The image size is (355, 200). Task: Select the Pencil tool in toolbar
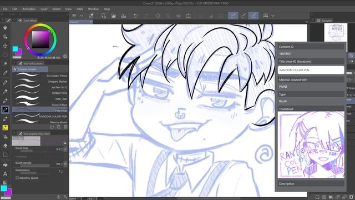pyautogui.click(x=5, y=91)
